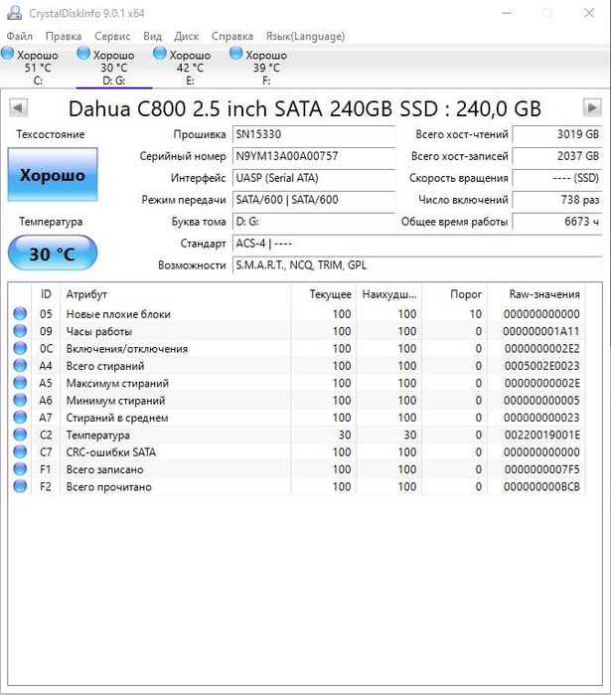Click total host writes value 2037 GB
This screenshot has height=695, width=611.
coord(557,156)
